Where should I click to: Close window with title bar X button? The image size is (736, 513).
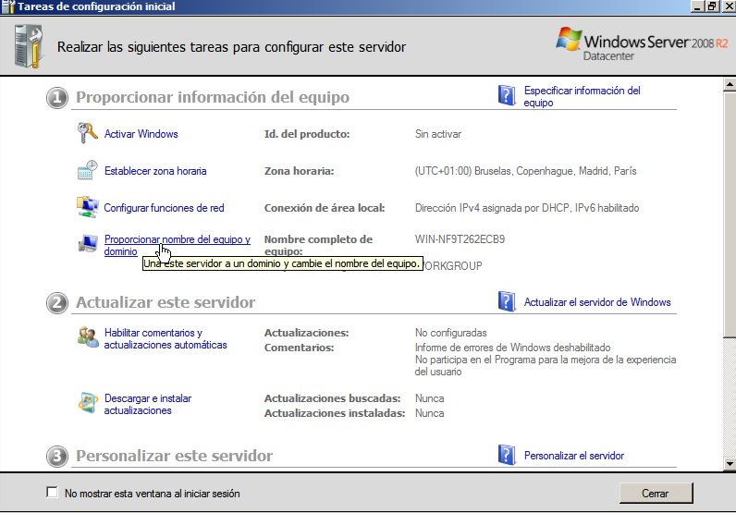(728, 6)
